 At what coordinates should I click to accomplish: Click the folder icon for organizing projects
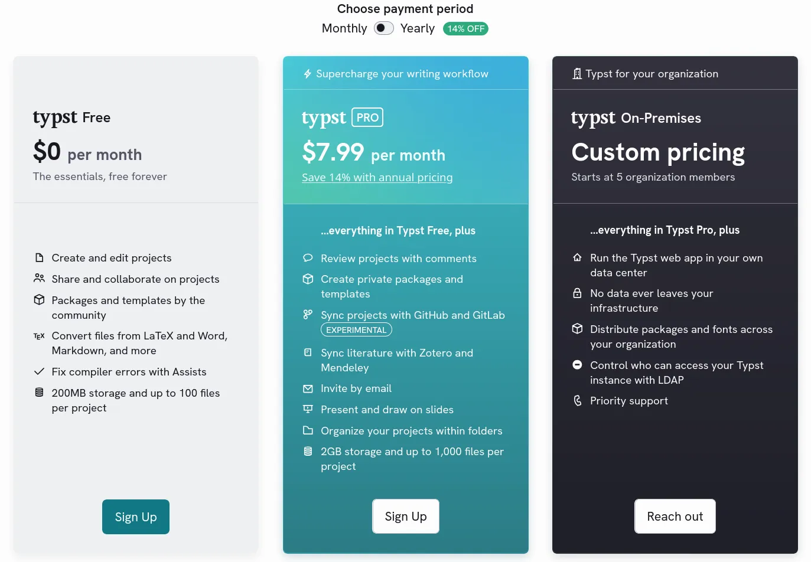308,430
